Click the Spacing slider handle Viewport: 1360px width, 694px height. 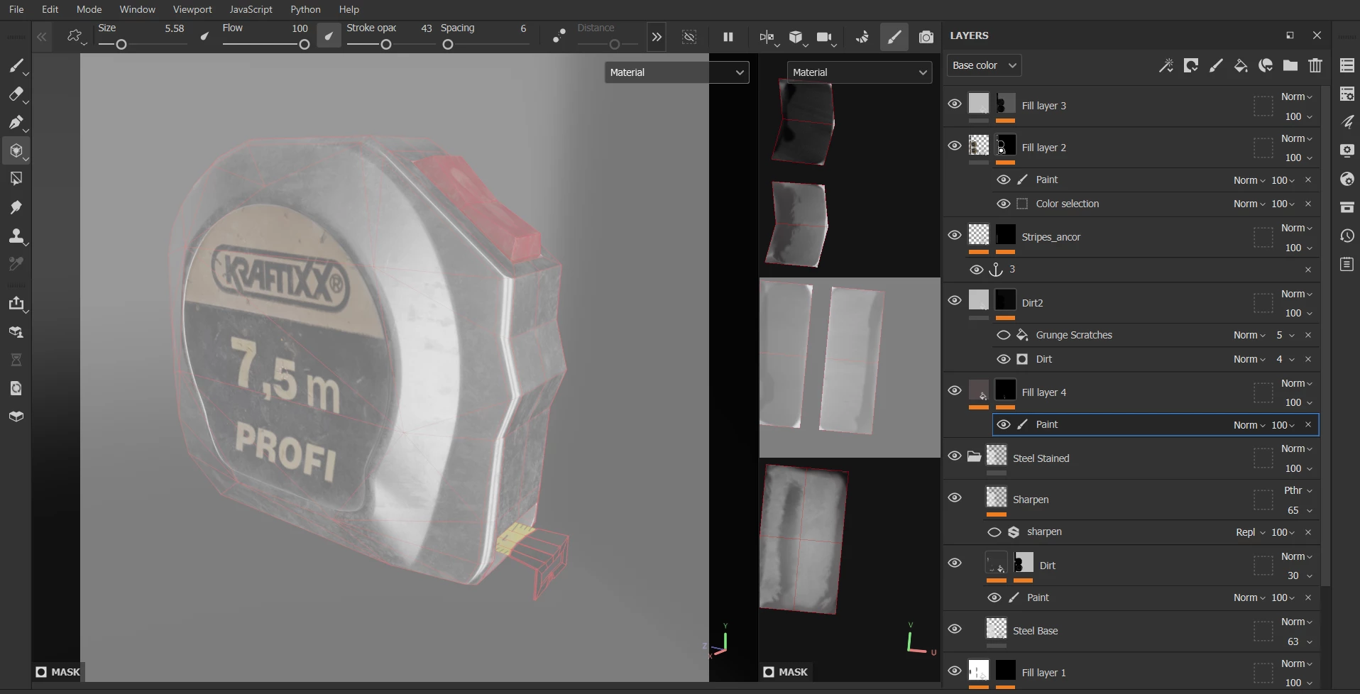point(448,45)
